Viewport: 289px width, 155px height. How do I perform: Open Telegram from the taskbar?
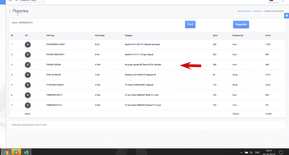(x=16, y=152)
